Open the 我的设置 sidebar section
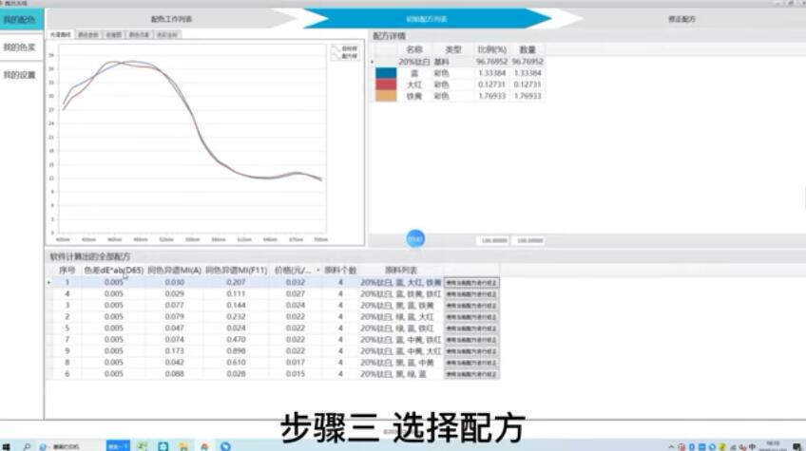 point(20,75)
